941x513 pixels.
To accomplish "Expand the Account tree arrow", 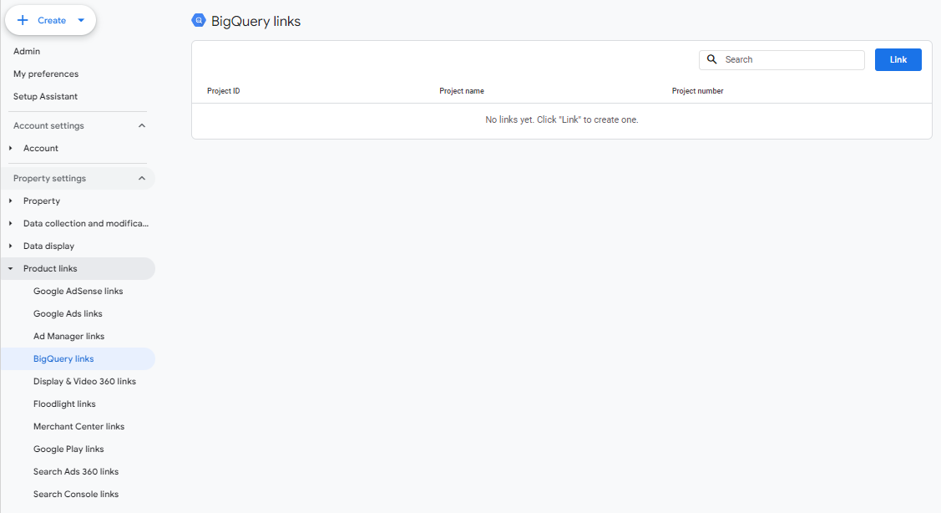I will (10, 149).
